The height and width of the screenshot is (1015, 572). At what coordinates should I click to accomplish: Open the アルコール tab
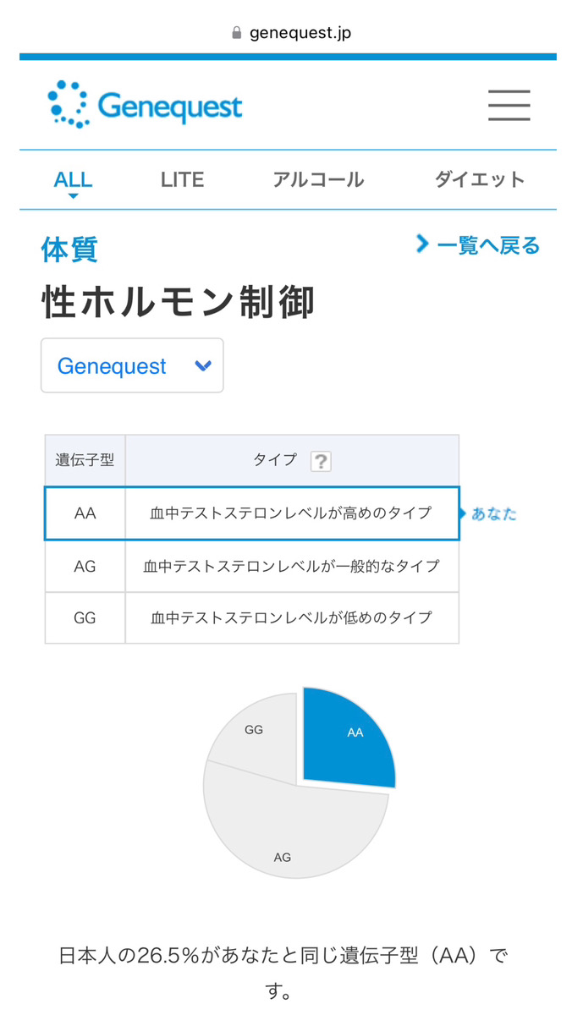pos(318,179)
